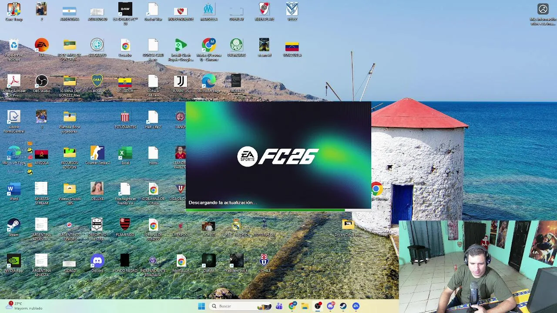Open Chrome from the taskbar
Viewport: 557px width, 313px height.
click(x=292, y=306)
